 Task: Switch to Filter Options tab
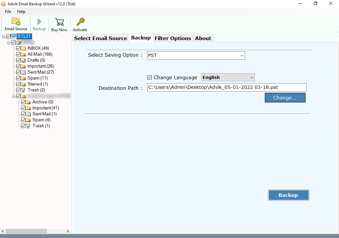[173, 38]
